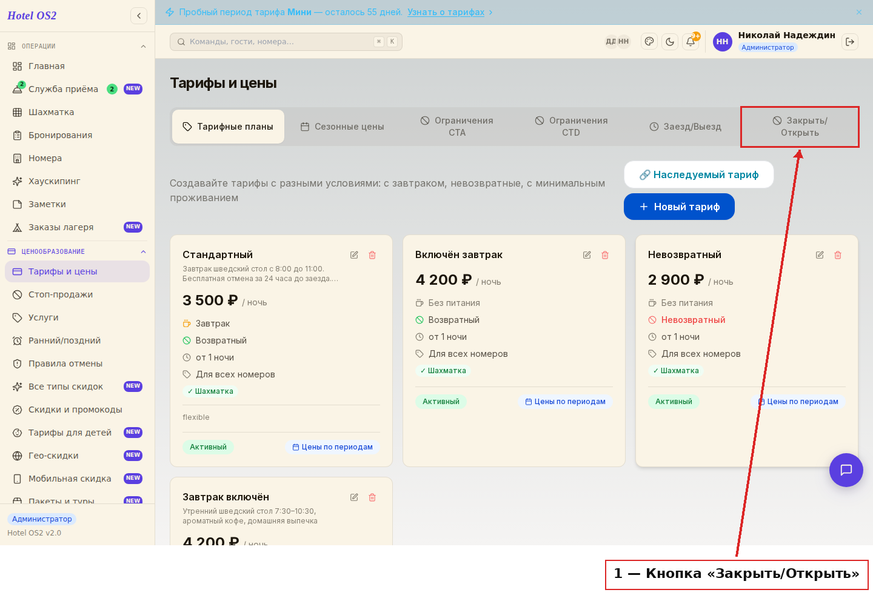Switch to the Сезонные цены tab
The image size is (873, 604).
point(343,127)
